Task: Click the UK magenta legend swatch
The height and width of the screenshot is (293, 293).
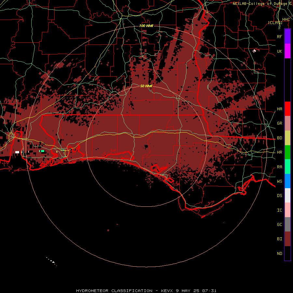Action: pos(287,51)
